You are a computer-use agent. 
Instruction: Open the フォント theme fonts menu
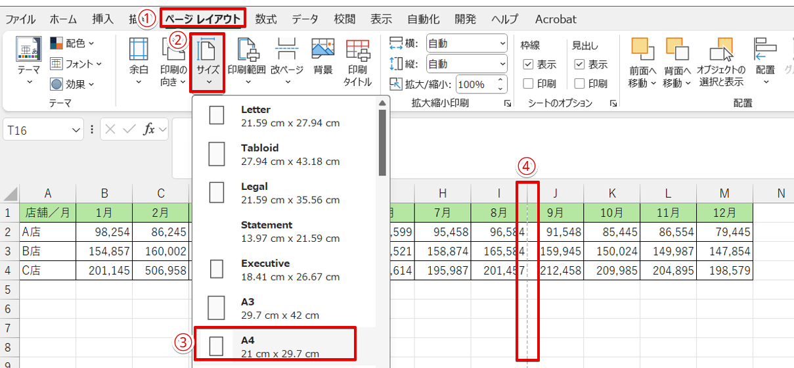click(76, 64)
